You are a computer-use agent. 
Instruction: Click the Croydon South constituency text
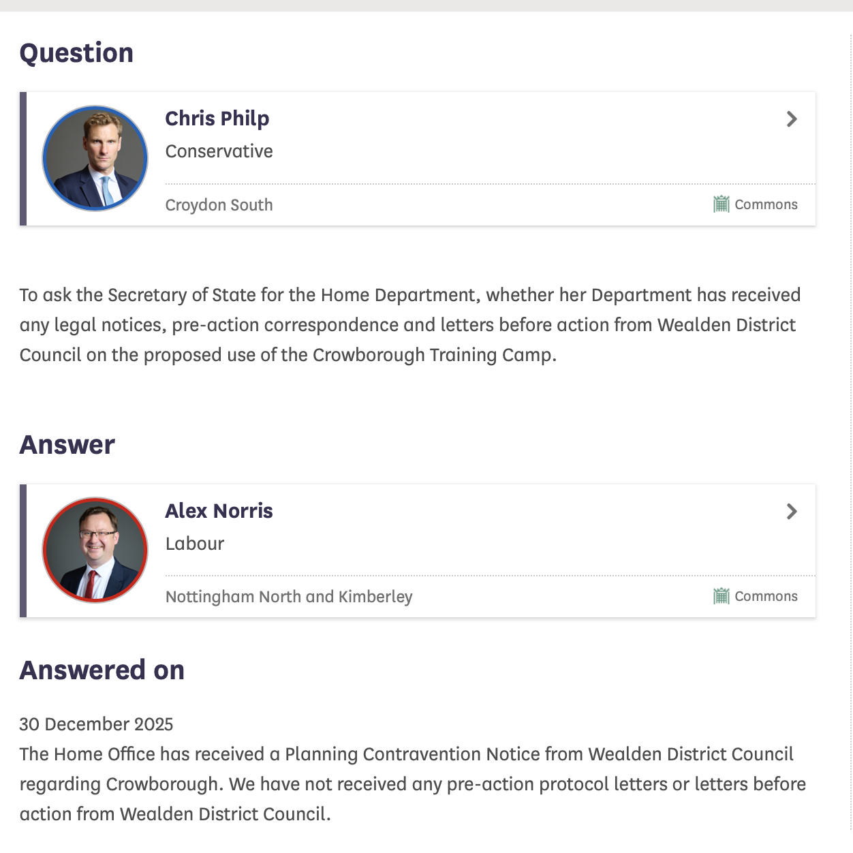[219, 205]
